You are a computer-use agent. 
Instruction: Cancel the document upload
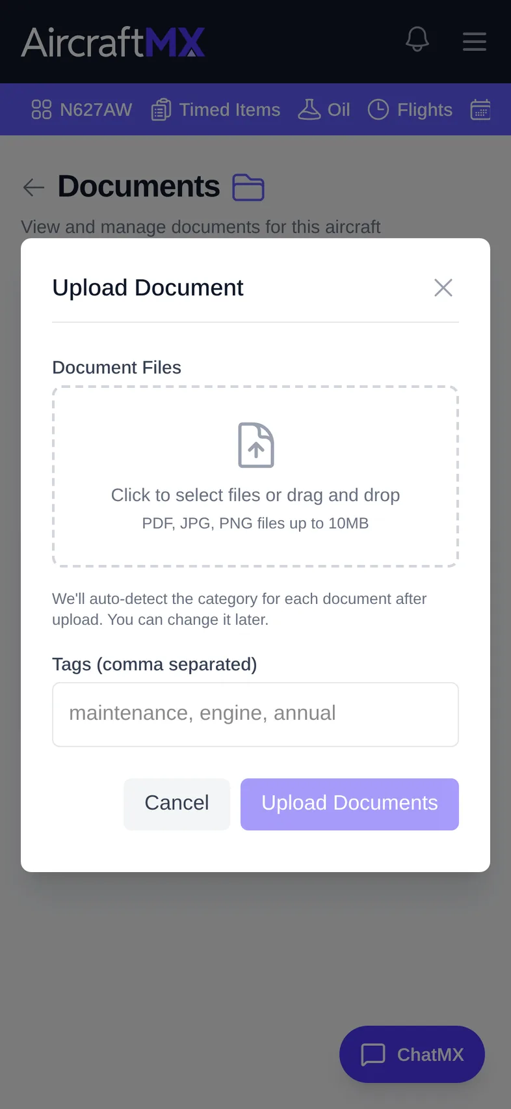point(177,804)
